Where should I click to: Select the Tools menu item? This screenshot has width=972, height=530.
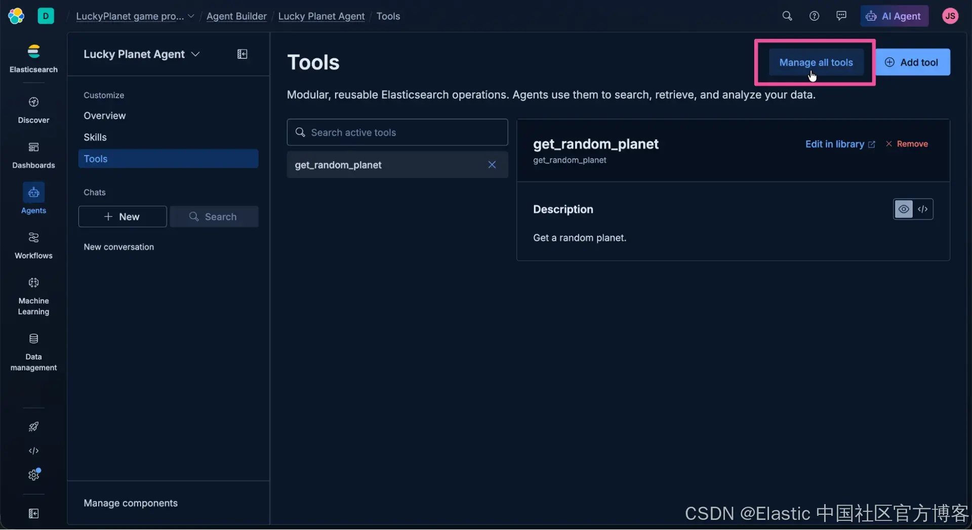pyautogui.click(x=168, y=159)
